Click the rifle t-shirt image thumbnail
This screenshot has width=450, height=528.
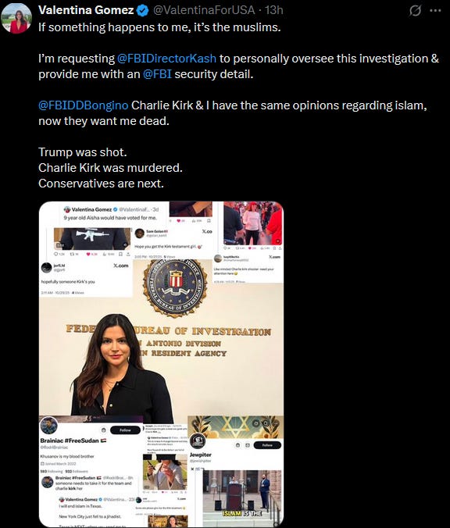(92, 239)
